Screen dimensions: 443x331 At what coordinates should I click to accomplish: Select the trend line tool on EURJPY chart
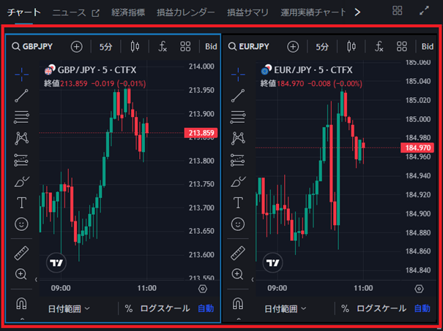[238, 96]
